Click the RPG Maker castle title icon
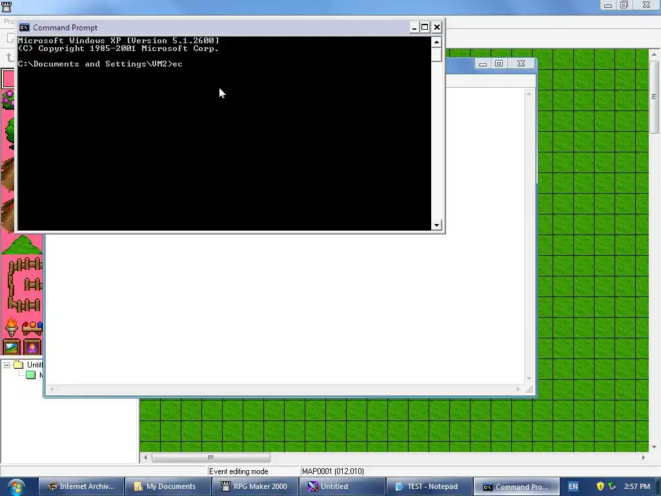Screen dimensions: 661x496 pyautogui.click(x=6, y=6)
